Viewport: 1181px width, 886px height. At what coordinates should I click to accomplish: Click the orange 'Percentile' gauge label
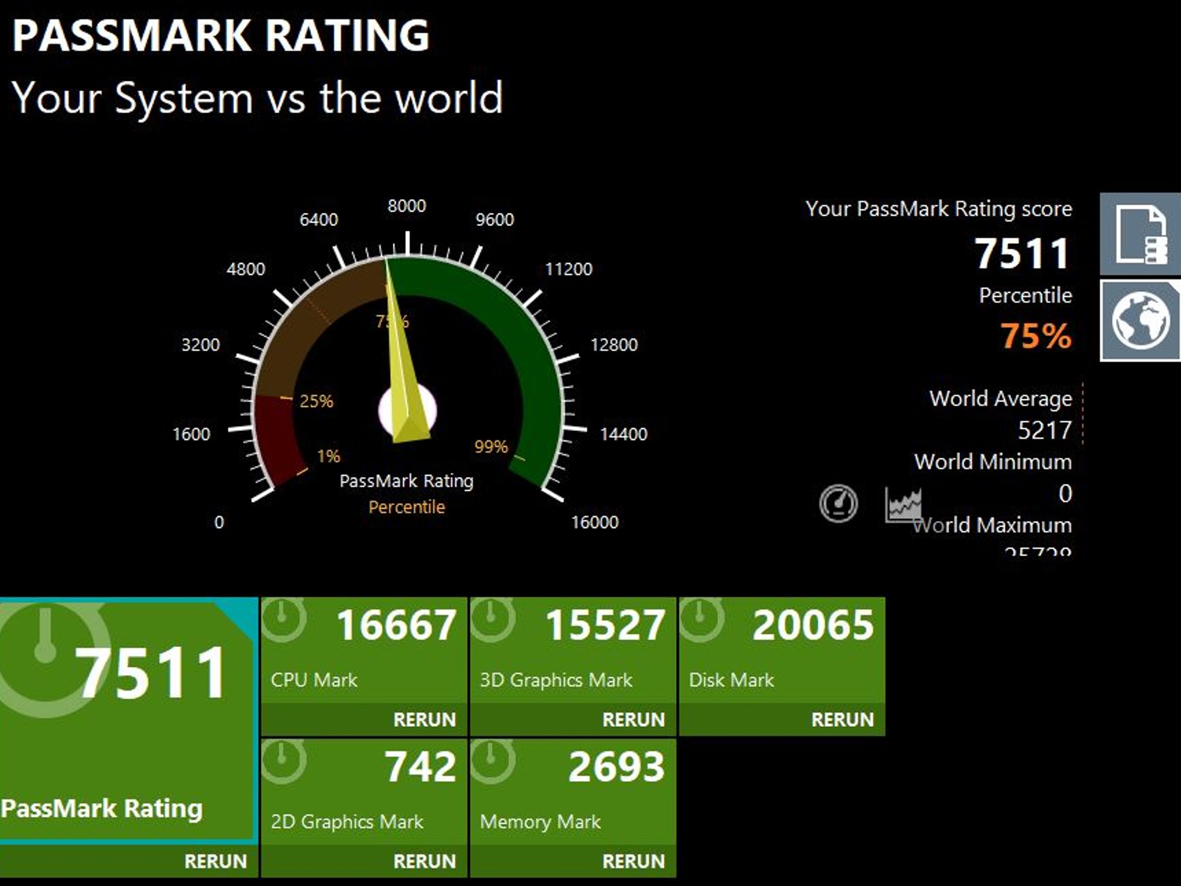pos(407,507)
